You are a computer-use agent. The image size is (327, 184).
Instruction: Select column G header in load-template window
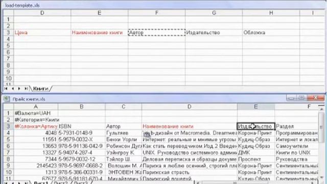214,13
